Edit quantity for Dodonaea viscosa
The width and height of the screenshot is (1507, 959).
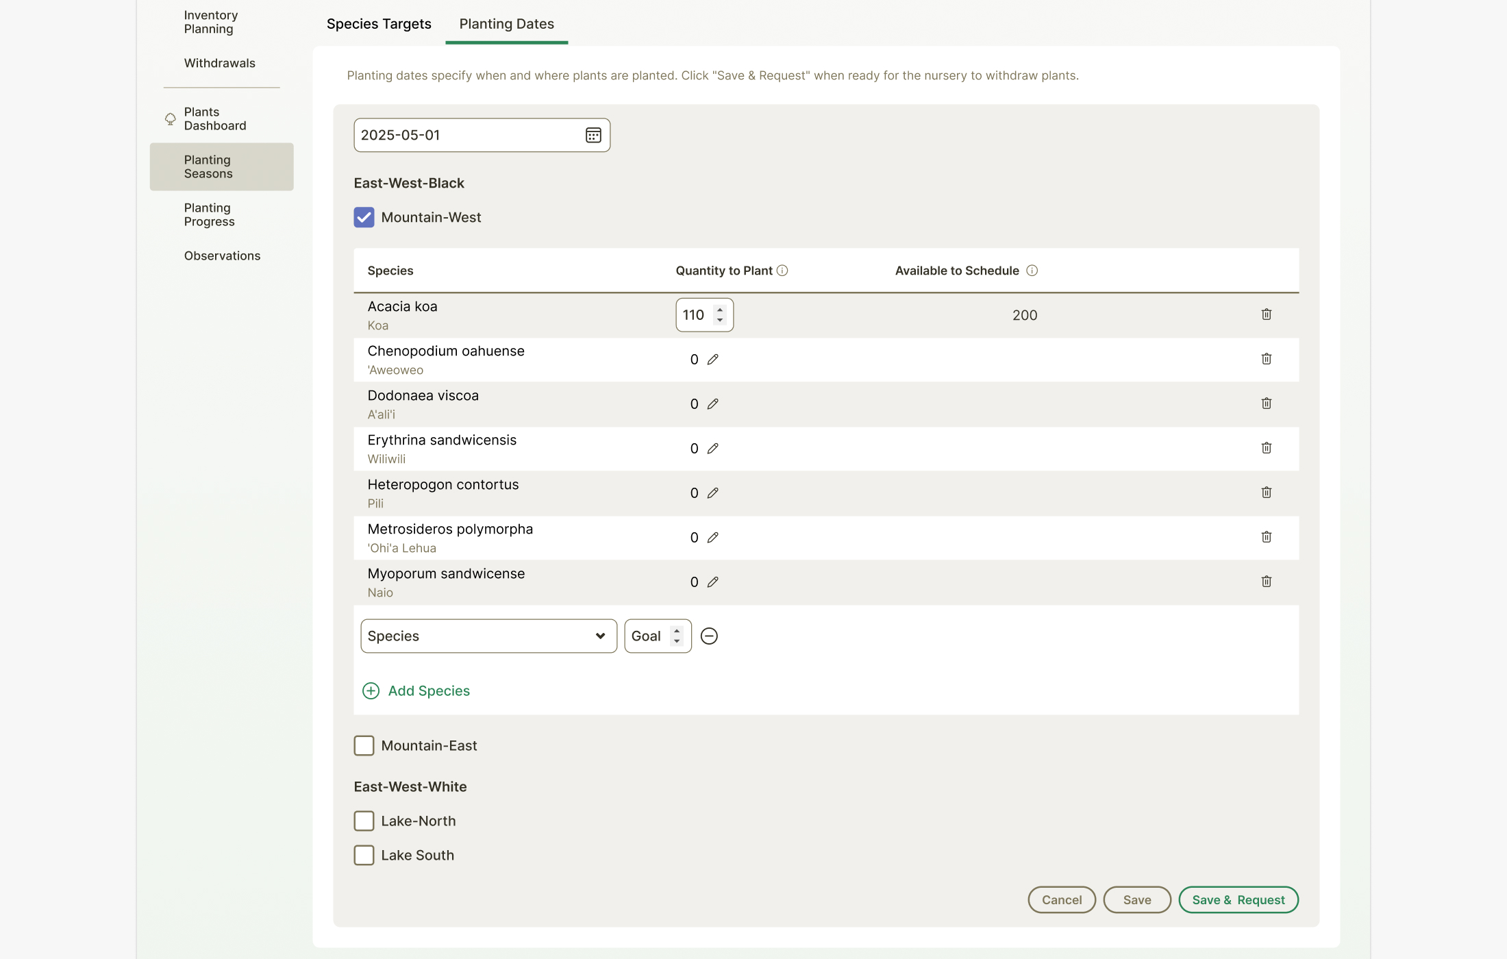tap(712, 404)
